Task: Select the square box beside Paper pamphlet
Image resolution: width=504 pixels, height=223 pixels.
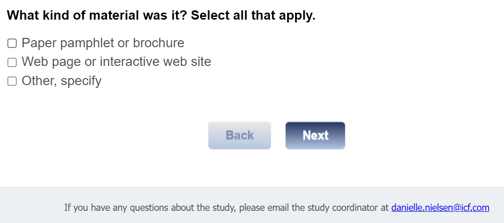Action: [12, 43]
